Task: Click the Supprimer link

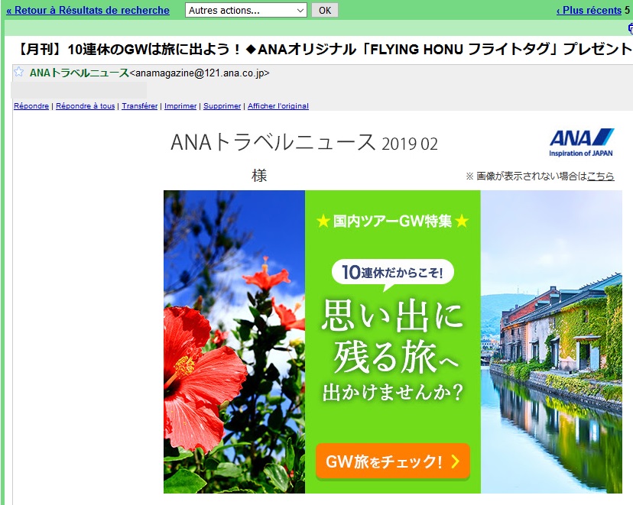Action: pyautogui.click(x=222, y=105)
